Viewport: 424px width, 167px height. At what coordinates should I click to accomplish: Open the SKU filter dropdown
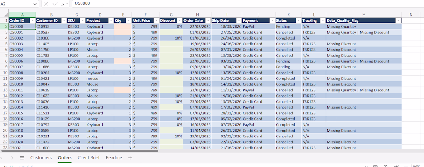(x=82, y=20)
